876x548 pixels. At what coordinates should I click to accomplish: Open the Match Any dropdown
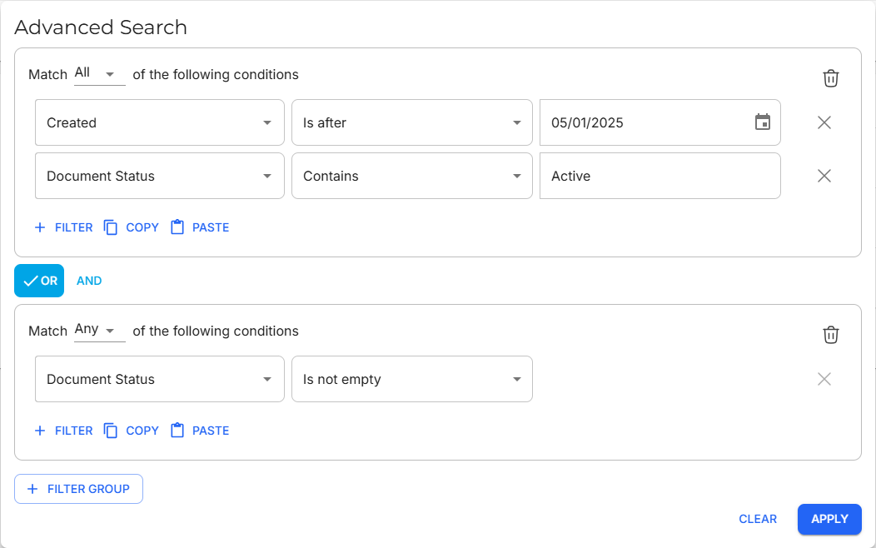coord(99,331)
